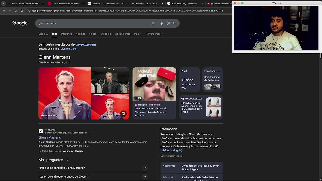Go to the browser home icon
The width and height of the screenshot is (322, 181).
pyautogui.click(x=22, y=11)
